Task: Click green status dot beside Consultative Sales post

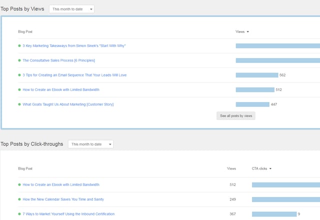Action: pyautogui.click(x=19, y=60)
